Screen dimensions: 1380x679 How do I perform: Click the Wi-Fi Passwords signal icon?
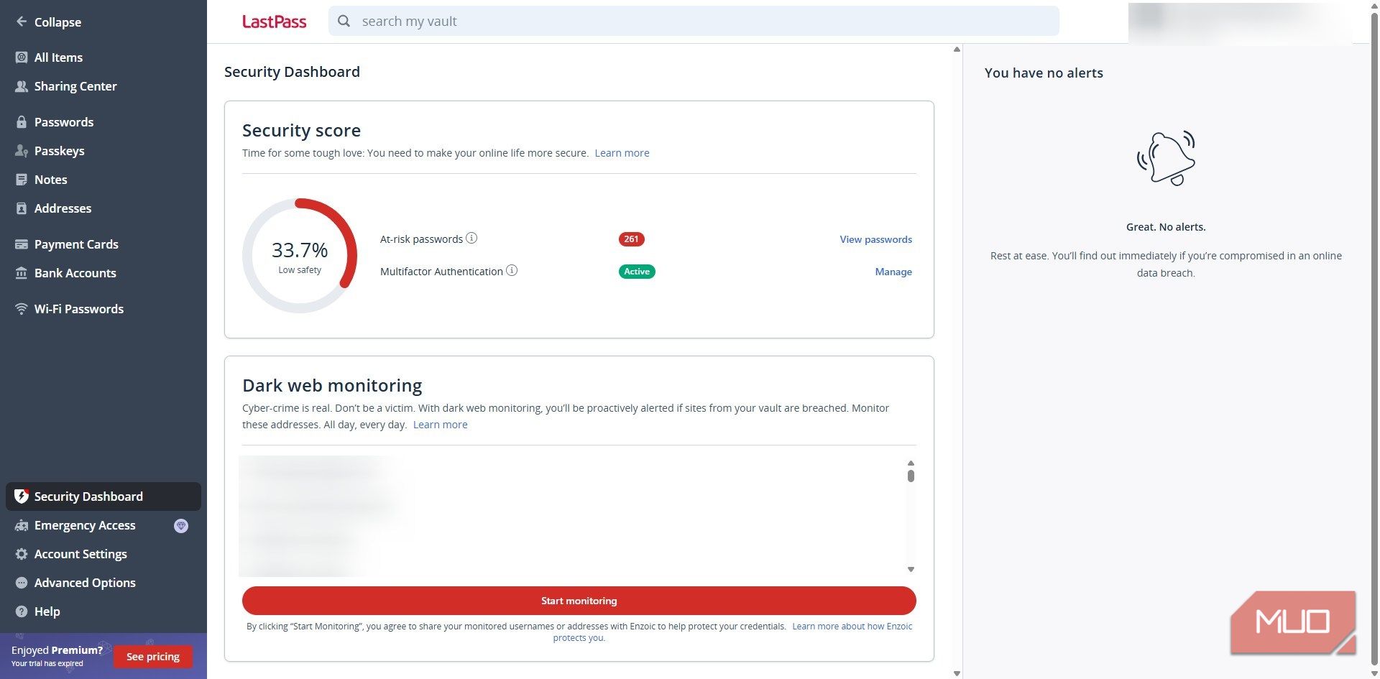click(x=22, y=309)
